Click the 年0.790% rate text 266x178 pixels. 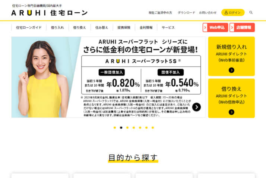[183, 90]
